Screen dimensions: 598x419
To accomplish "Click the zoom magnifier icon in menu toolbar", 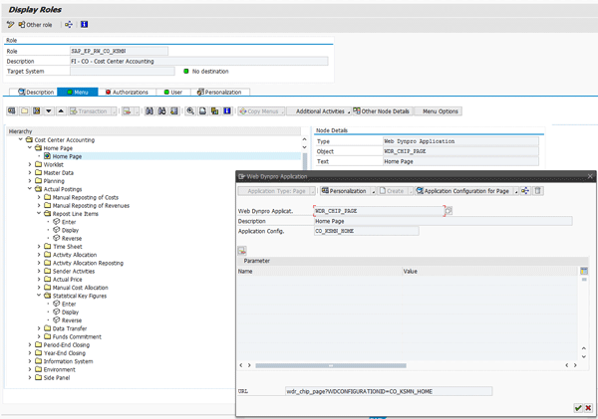I will click(x=190, y=111).
